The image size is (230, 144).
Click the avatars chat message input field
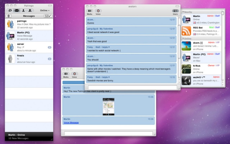click(x=132, y=87)
